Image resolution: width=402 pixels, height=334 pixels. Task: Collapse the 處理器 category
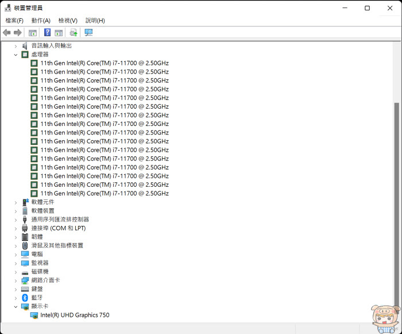16,55
